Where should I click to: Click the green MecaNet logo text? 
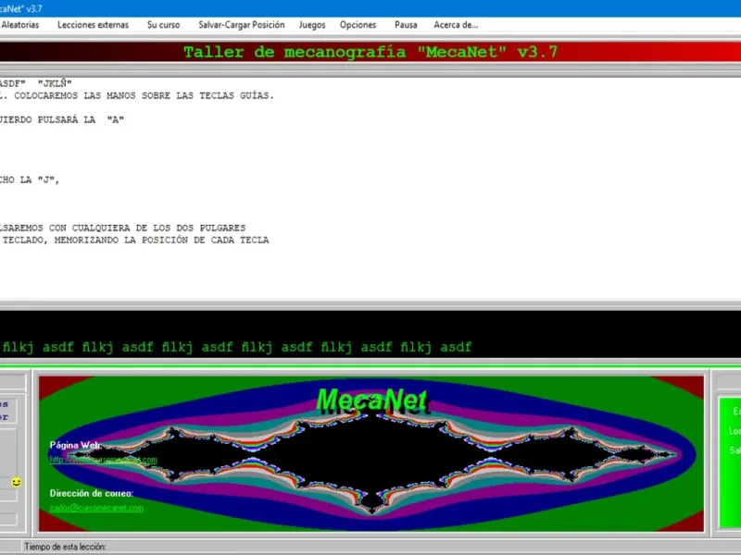[372, 401]
